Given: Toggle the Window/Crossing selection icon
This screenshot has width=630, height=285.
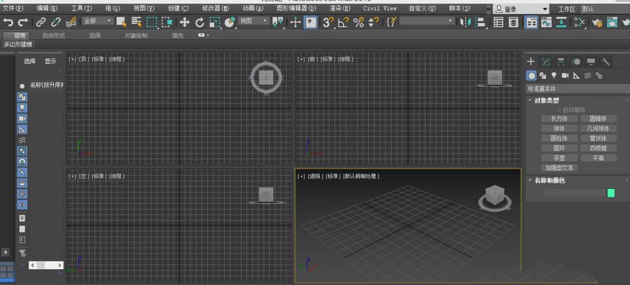Looking at the screenshot, I should (167, 22).
